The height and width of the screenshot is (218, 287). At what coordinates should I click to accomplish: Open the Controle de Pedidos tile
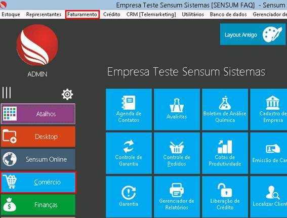point(177,153)
